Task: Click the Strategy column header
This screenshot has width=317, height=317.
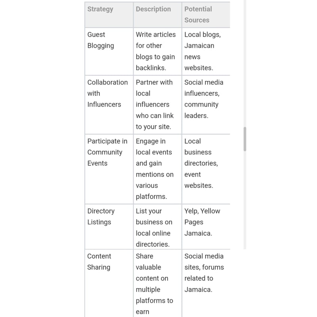Action: [x=100, y=9]
